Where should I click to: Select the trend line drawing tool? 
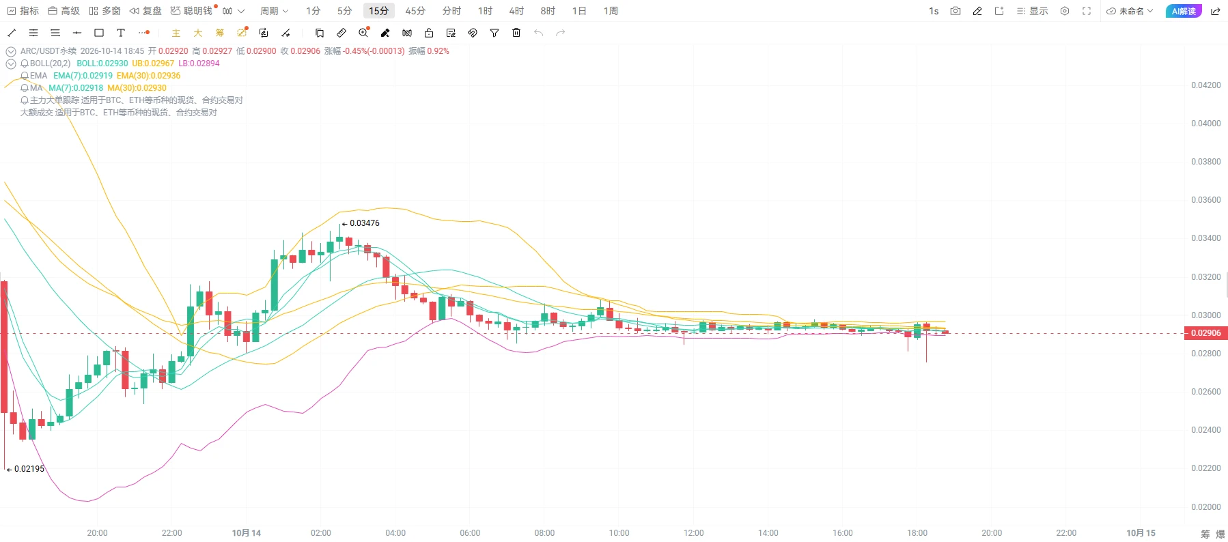12,33
